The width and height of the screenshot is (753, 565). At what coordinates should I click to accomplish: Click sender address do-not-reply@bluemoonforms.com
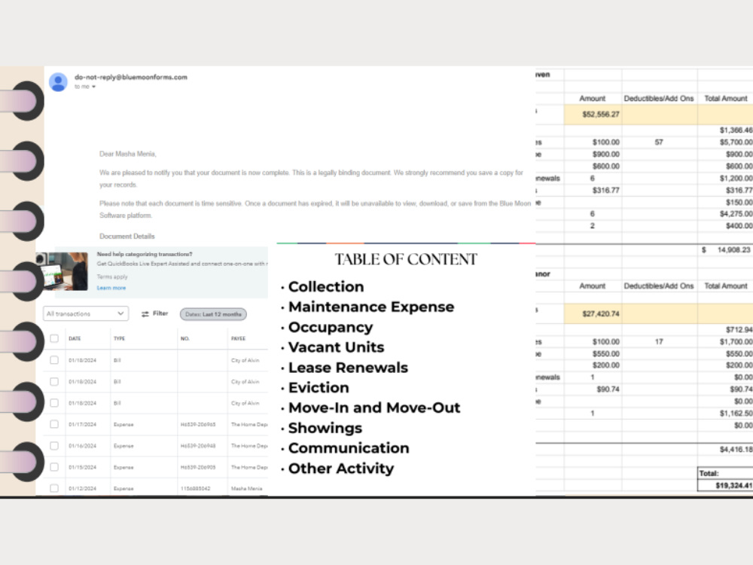[x=130, y=77]
